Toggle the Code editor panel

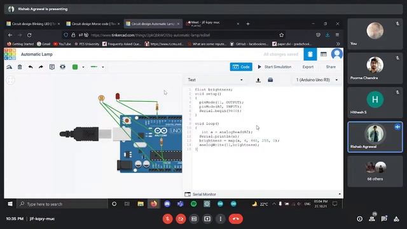click(241, 67)
